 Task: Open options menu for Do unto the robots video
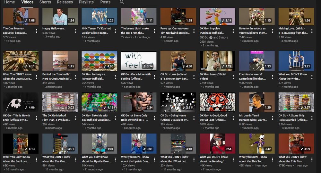tap(273, 31)
